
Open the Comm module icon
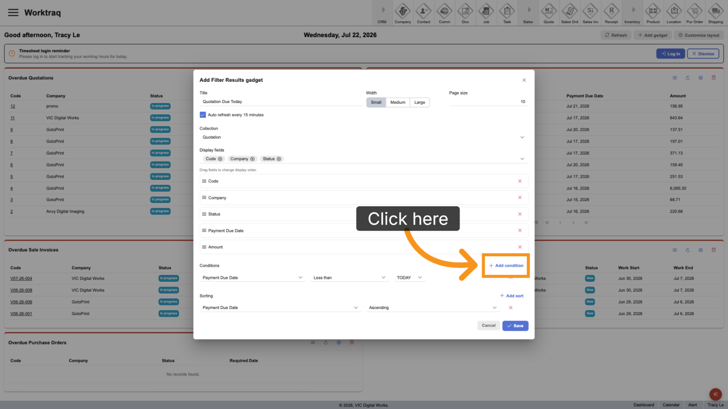click(x=444, y=13)
